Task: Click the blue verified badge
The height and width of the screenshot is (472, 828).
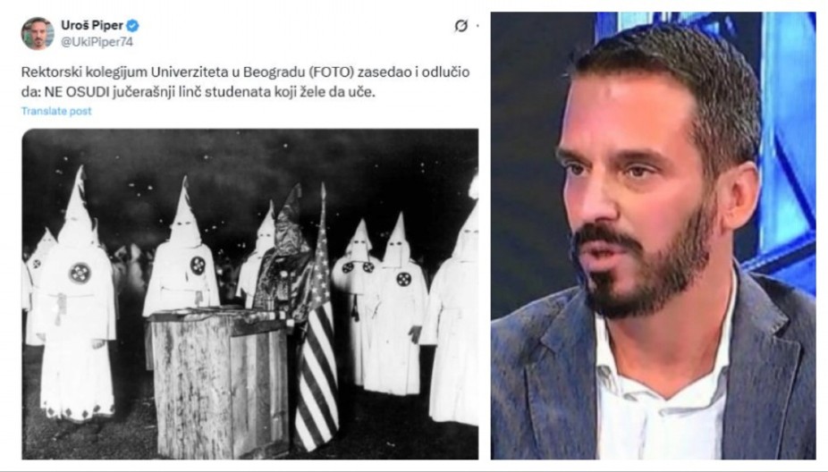Action: [133, 25]
